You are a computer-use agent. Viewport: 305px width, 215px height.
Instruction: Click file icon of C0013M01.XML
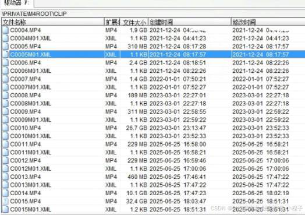tap(5, 185)
